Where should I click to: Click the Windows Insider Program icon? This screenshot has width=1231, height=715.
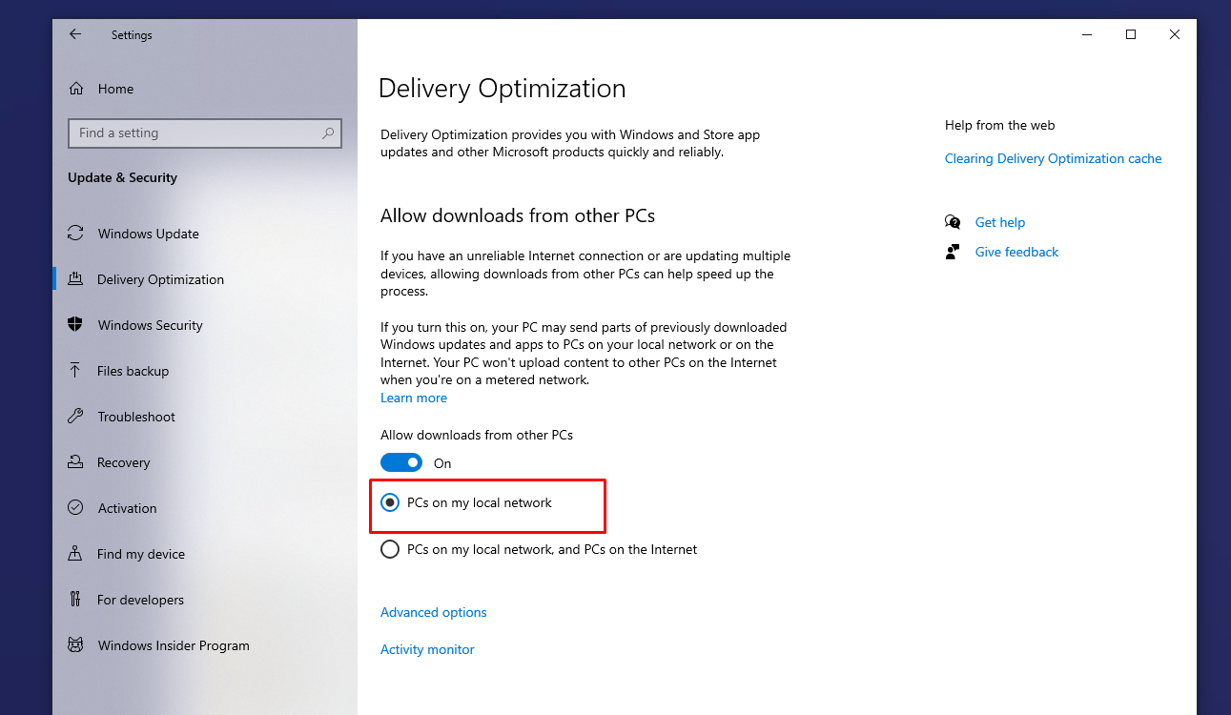click(x=75, y=645)
